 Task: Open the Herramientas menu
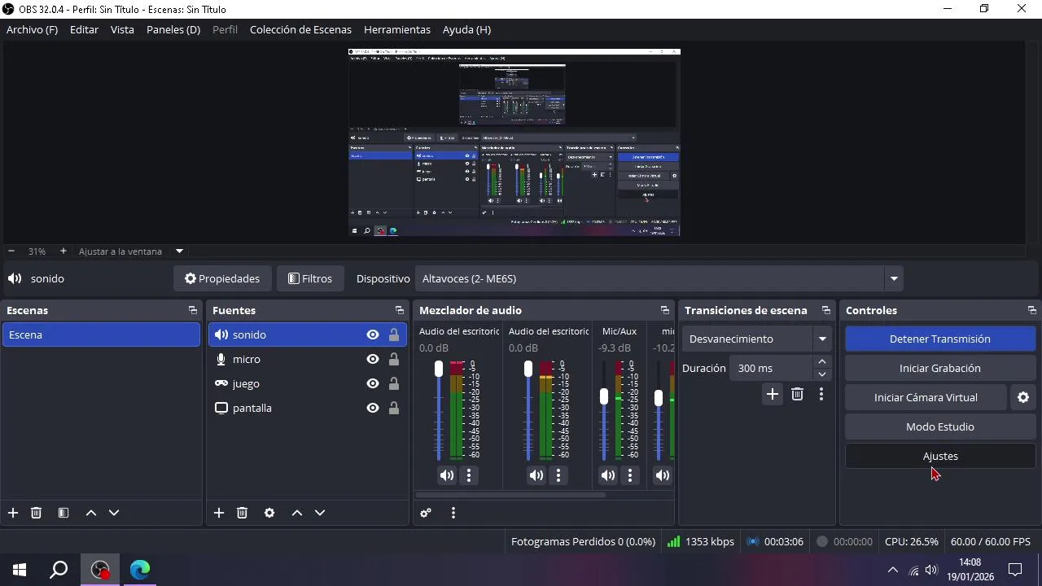coord(397,29)
